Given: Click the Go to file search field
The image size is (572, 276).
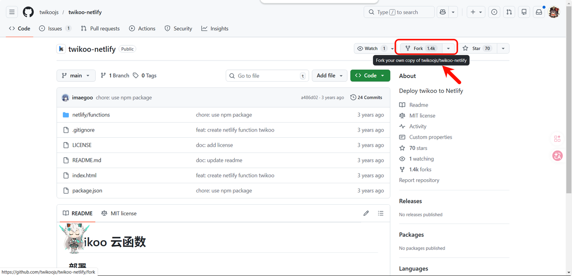Looking at the screenshot, I should [x=267, y=76].
